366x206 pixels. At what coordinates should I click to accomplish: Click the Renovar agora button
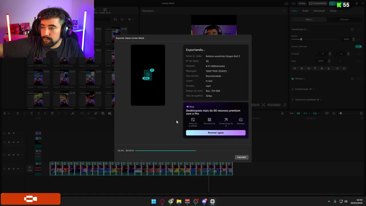coord(216,133)
